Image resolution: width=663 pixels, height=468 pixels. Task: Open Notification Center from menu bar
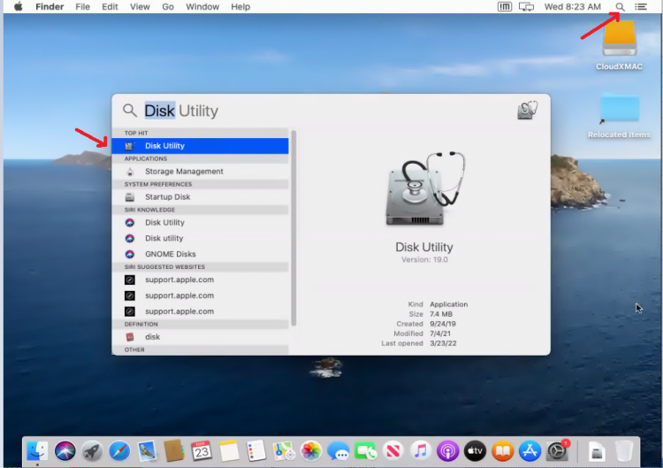641,7
